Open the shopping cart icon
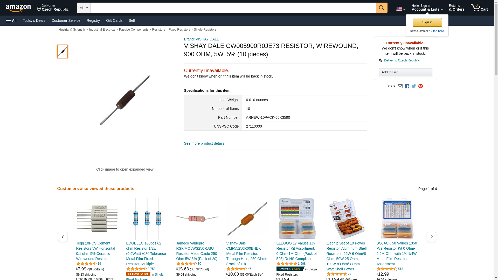Viewport: 498px width, 280px height. (x=479, y=8)
